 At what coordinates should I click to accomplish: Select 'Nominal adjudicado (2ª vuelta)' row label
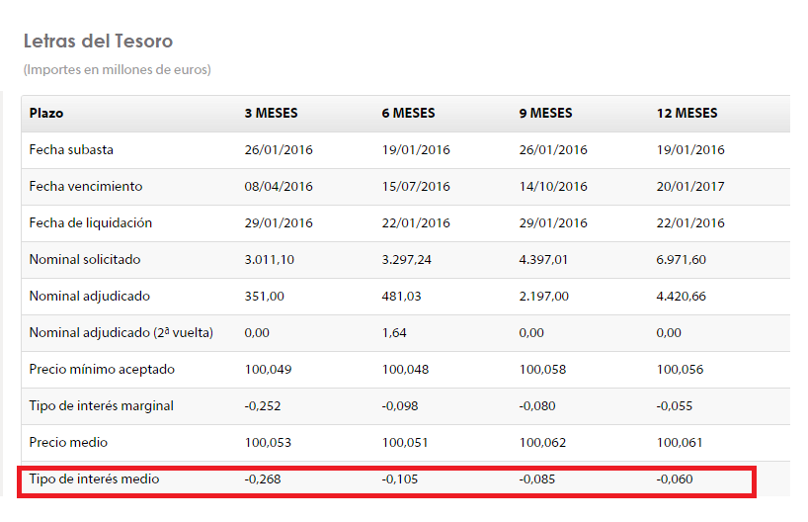pos(121,333)
